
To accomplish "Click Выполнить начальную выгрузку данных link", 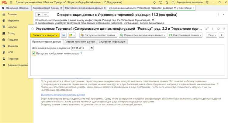I will tap(63, 95).
